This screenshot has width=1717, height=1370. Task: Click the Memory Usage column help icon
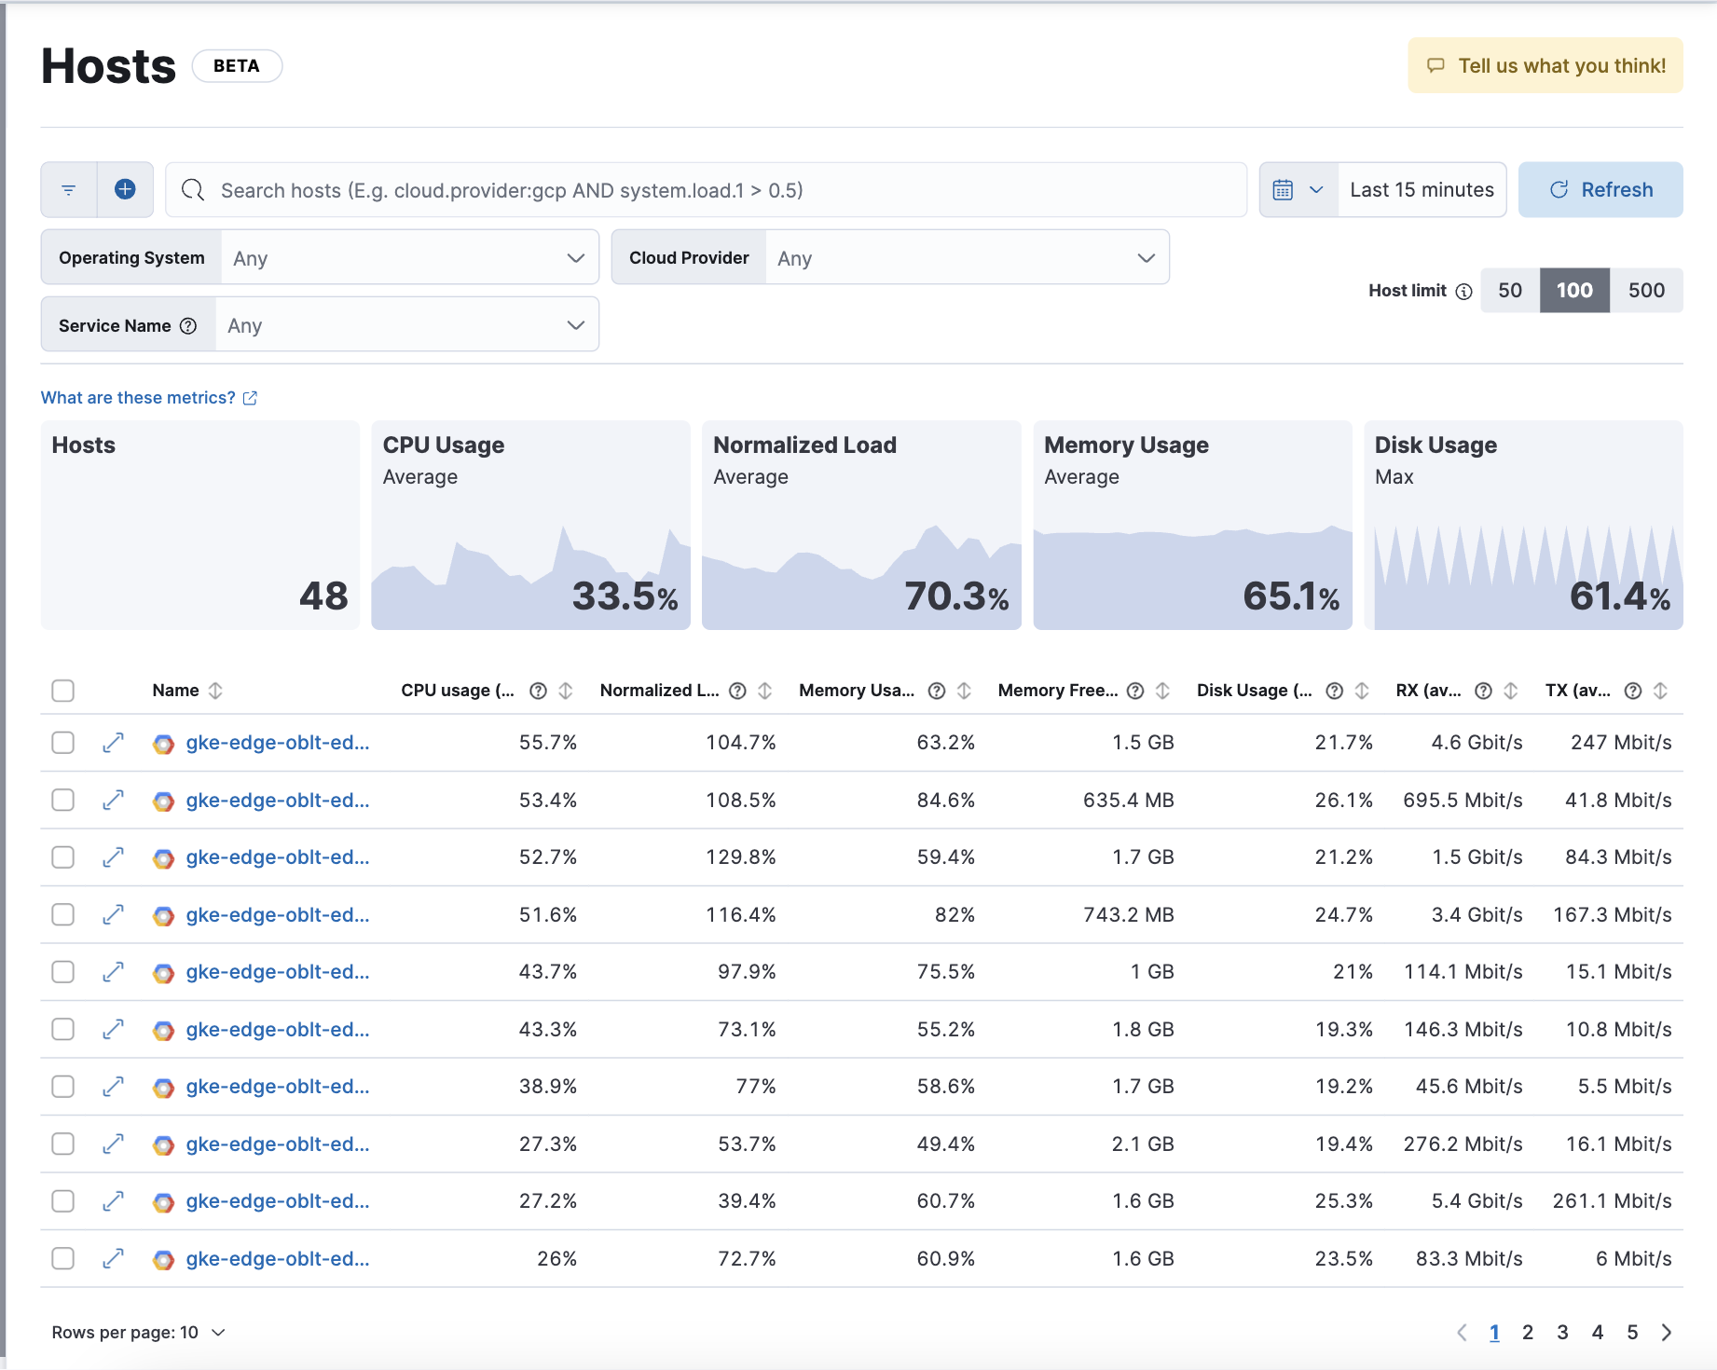coord(937,691)
